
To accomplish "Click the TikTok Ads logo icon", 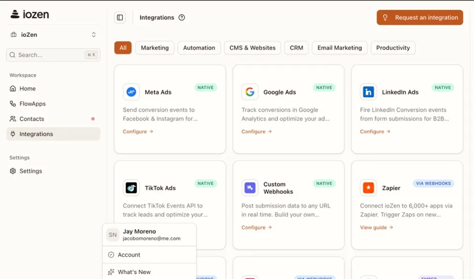I will coord(131,188).
